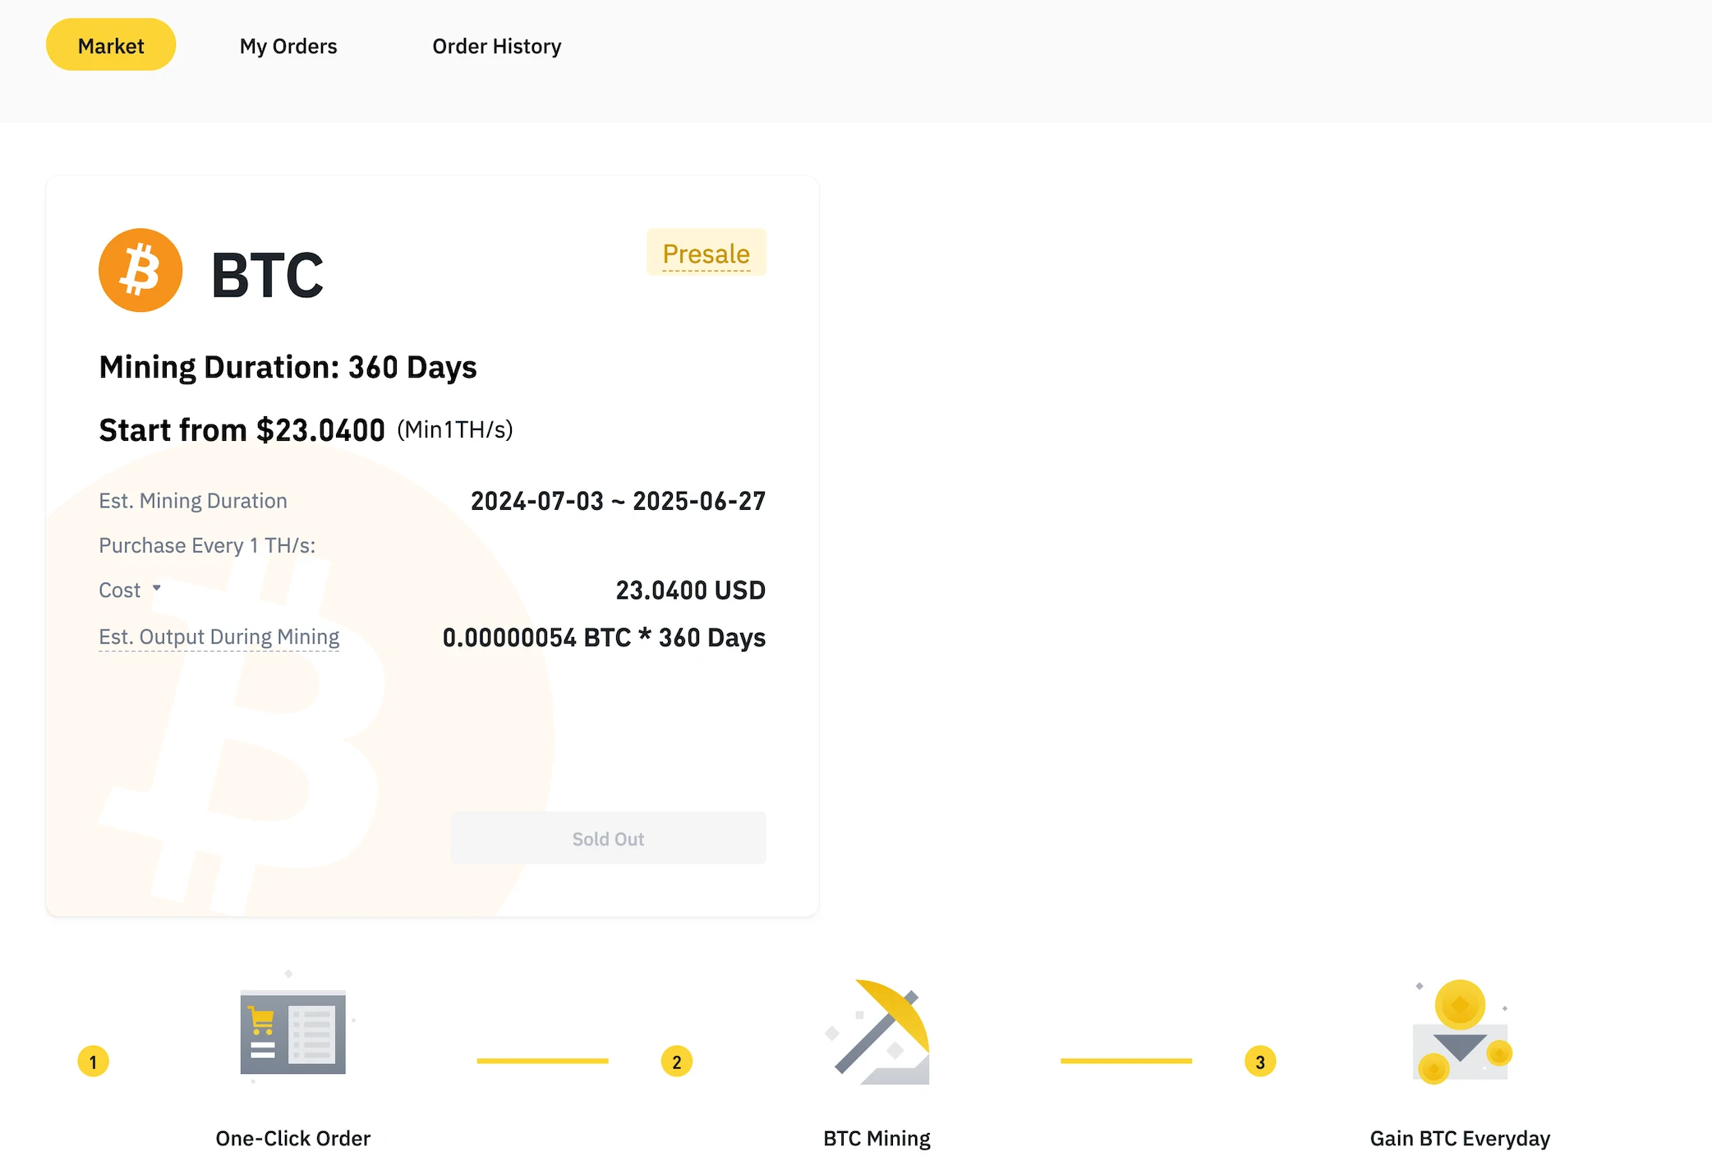This screenshot has height=1174, width=1712.
Task: Click the date range 2024-07-03 ~ 2025-06-27
Action: 618,501
